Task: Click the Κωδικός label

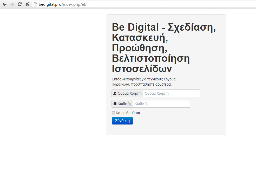Action: 124,104
